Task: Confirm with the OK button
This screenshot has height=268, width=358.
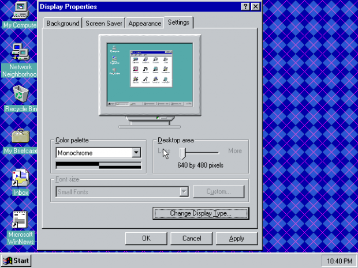Action: click(146, 239)
